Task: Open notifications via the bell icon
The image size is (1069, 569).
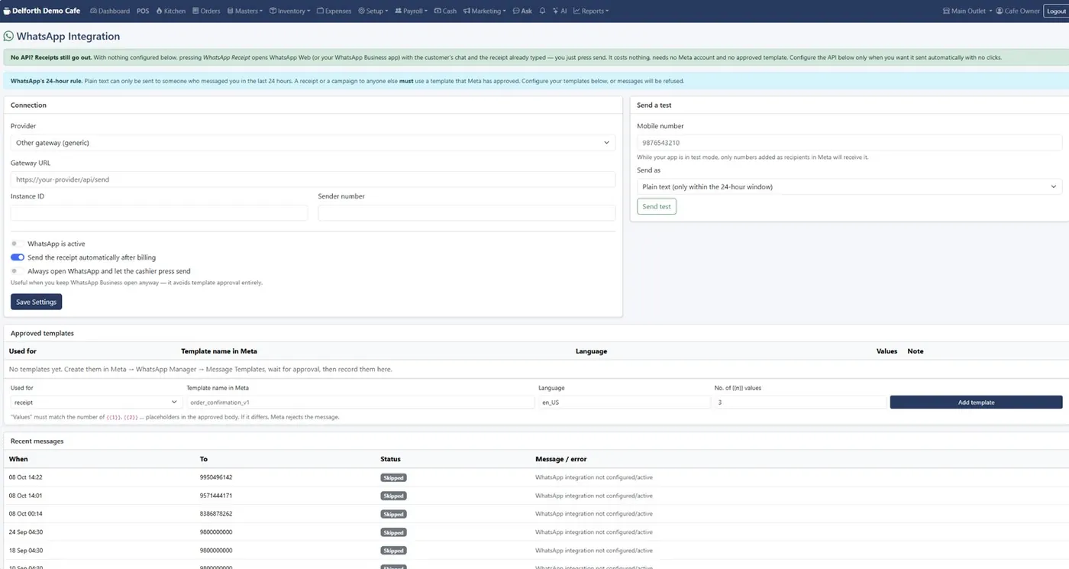Action: tap(542, 11)
